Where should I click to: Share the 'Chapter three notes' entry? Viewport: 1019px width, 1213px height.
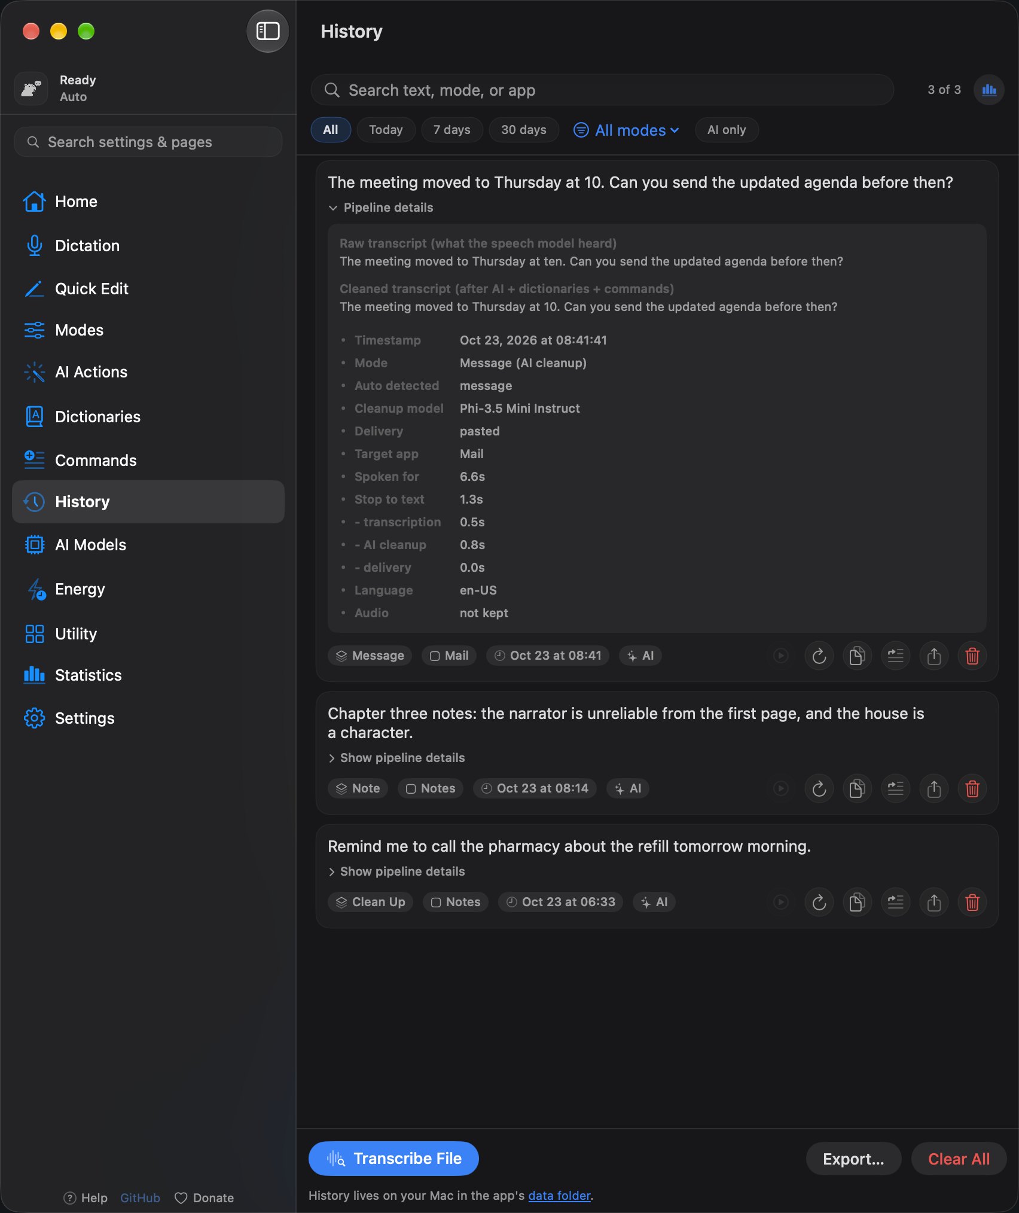coord(934,789)
